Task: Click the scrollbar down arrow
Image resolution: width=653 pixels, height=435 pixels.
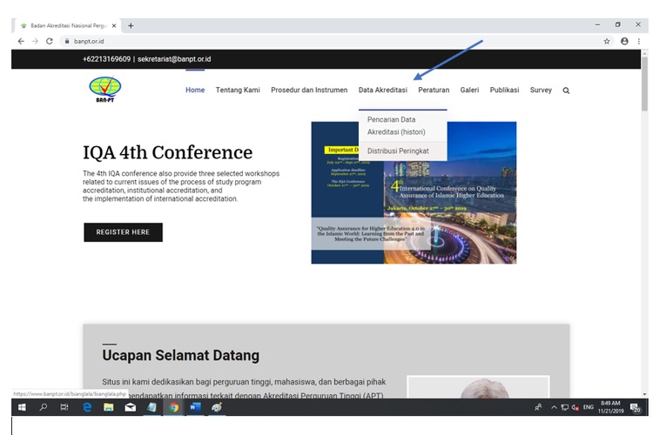Action: [644, 394]
